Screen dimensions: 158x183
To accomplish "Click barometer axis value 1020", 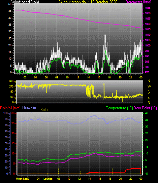I will pos(148,24).
